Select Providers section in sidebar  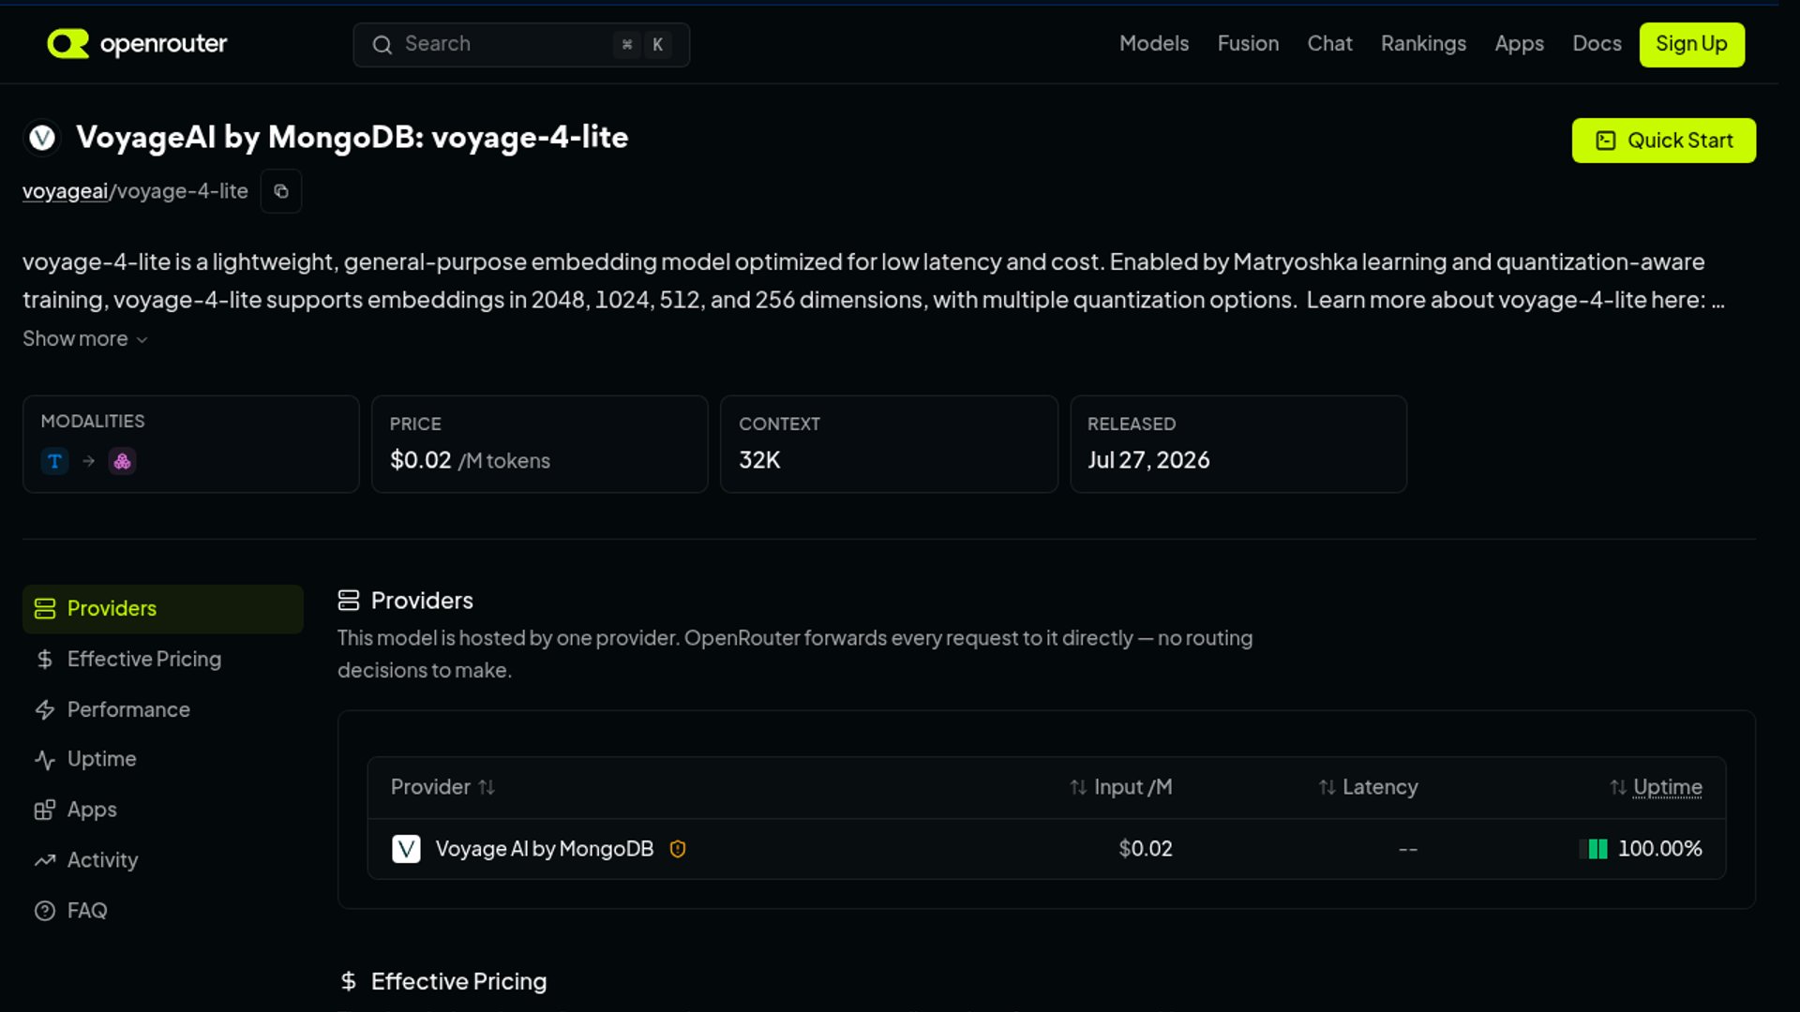point(163,608)
